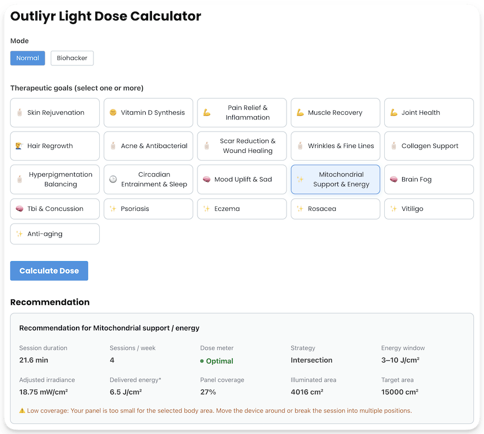The height and width of the screenshot is (434, 484).
Task: Select the Normal mode tab
Action: [28, 58]
